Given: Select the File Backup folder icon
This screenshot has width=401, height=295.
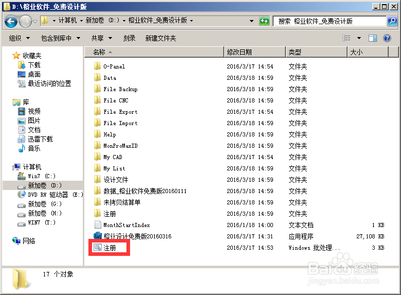Looking at the screenshot, I should (97, 89).
